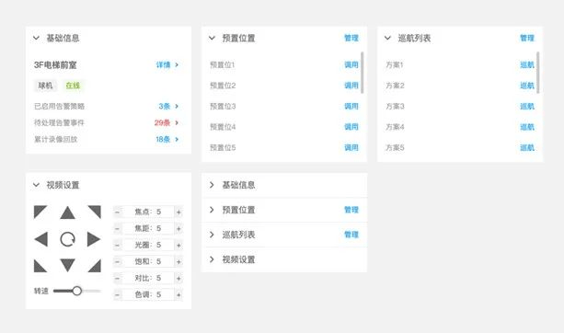
Task: Click the 光圈: 5 value field
Action: [x=148, y=246]
